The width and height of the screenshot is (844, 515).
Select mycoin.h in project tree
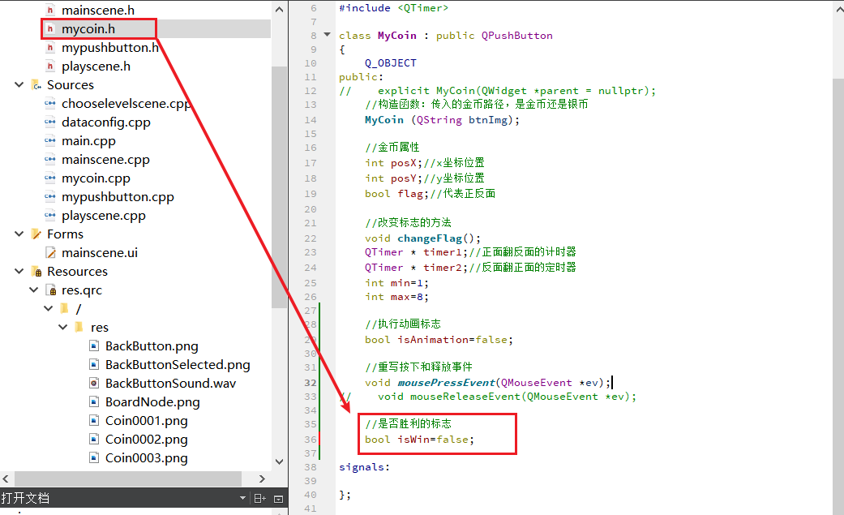point(88,29)
